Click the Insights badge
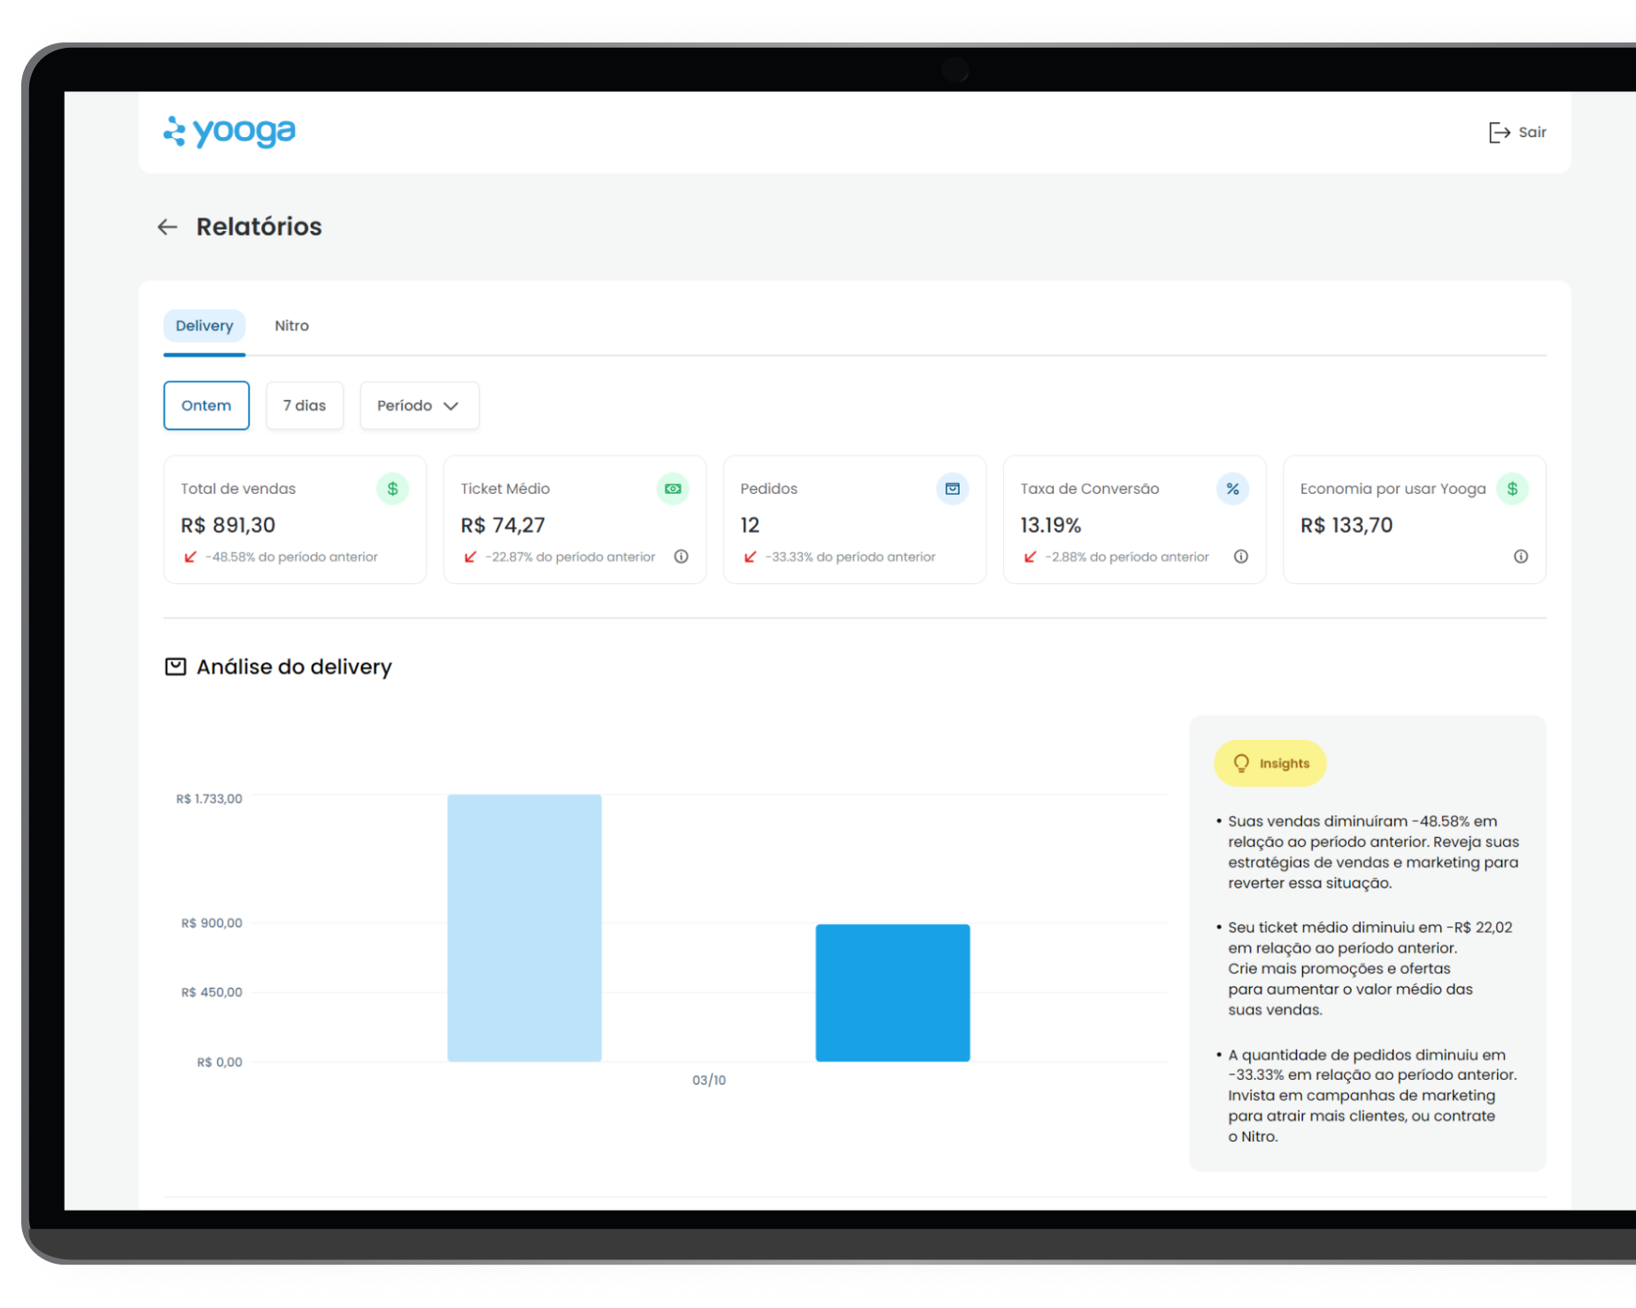Viewport: 1636px width, 1308px height. 1270,763
